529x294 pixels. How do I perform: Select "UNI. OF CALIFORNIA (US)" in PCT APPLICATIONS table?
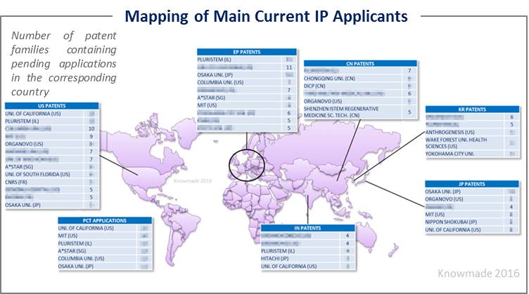click(x=86, y=228)
